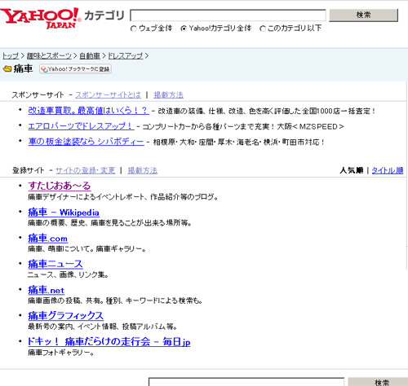Click the bottom 検索 button

[x=378, y=382]
